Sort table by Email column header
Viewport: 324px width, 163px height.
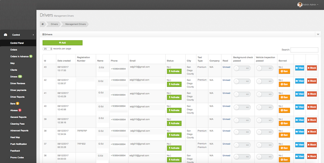[x=133, y=61]
